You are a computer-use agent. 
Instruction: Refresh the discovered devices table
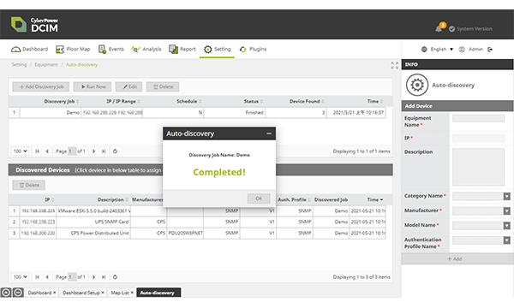click(x=115, y=277)
